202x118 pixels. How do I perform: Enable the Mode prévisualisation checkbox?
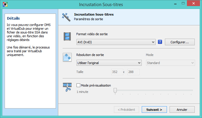point(78,85)
